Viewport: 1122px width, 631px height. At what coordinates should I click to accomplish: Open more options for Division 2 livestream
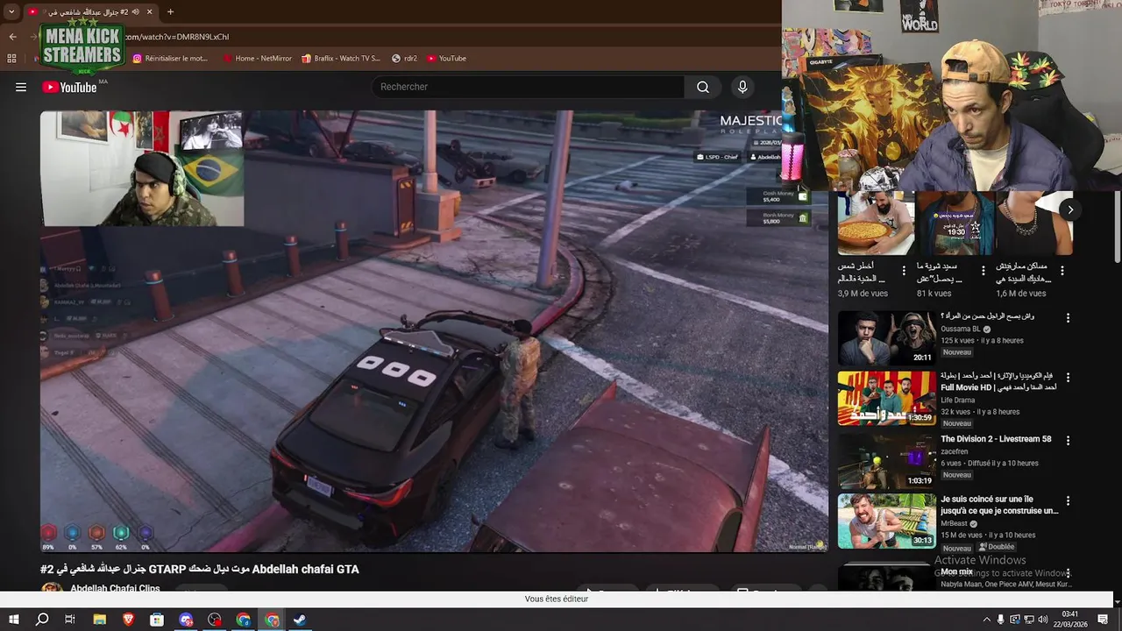pos(1068,440)
